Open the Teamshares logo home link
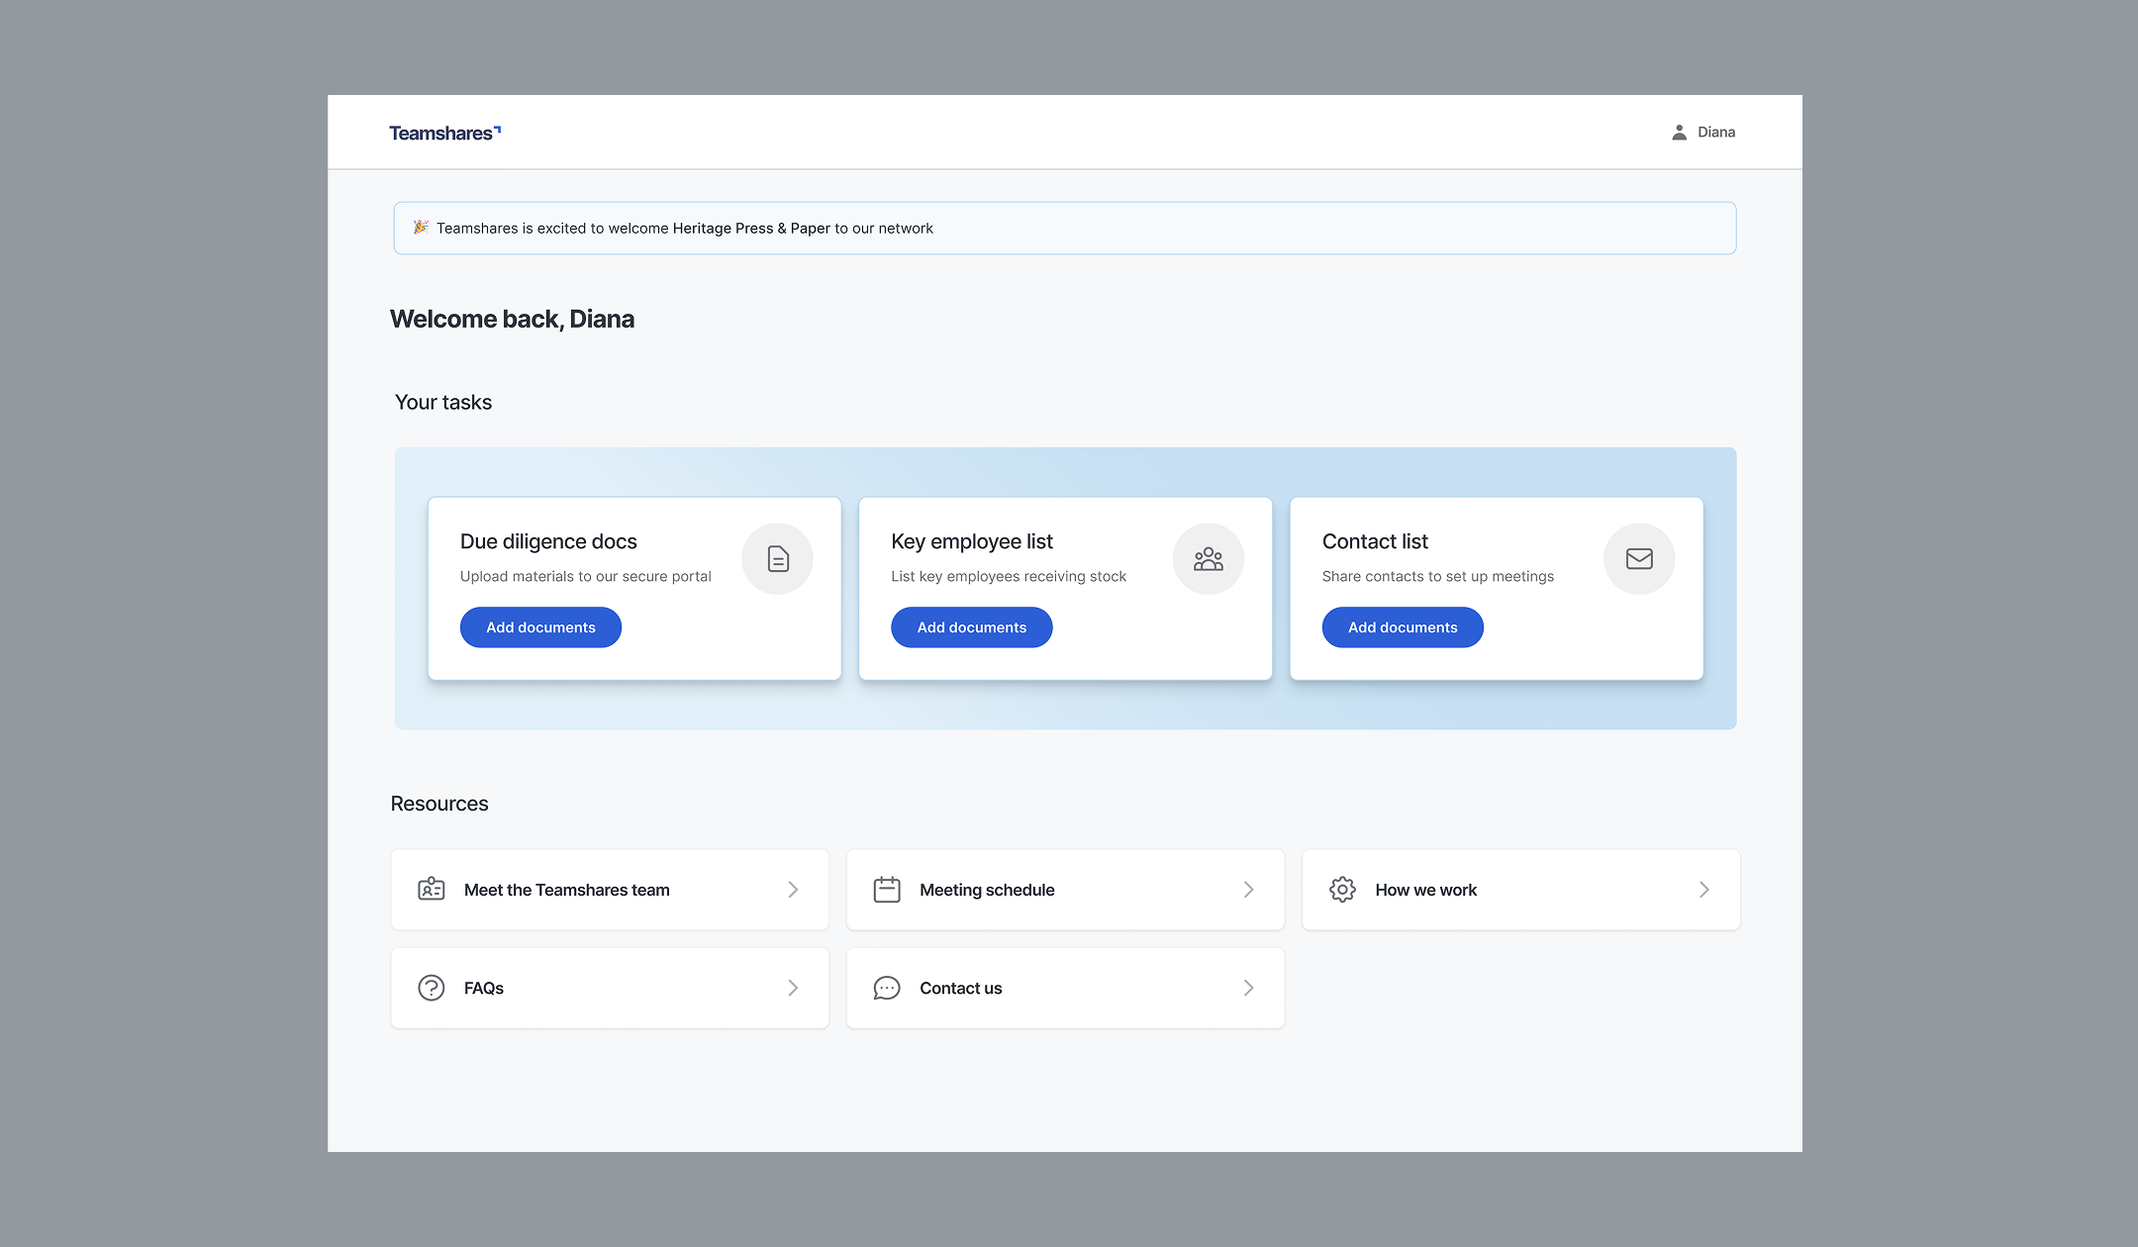The image size is (2138, 1247). click(444, 133)
